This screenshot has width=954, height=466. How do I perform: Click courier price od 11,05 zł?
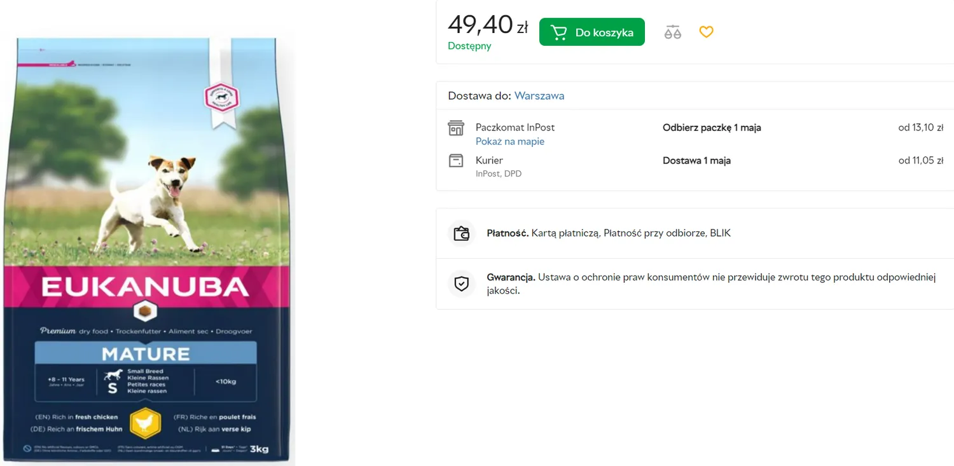point(920,161)
